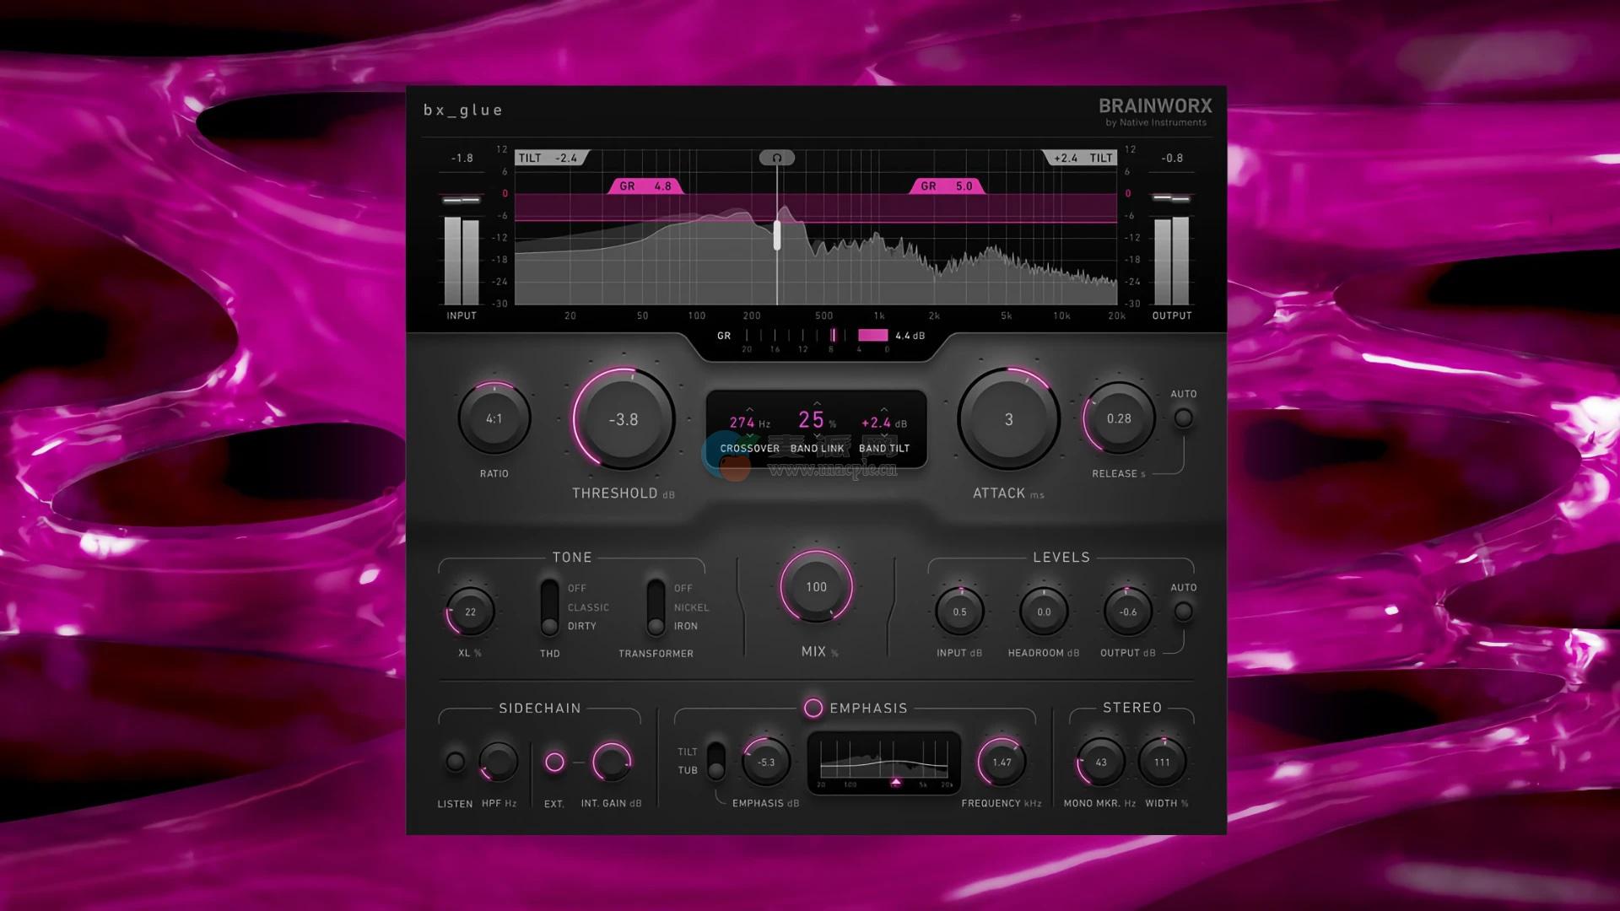Raise Band Link with up chevron

pyautogui.click(x=816, y=404)
